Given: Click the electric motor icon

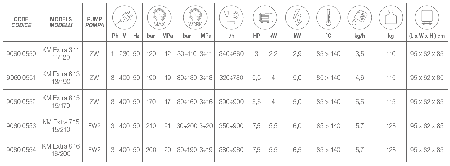Looking at the screenshot, I should click(265, 17).
